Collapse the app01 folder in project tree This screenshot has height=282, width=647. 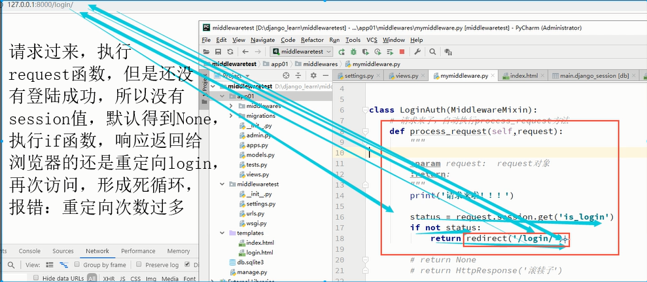[x=223, y=96]
